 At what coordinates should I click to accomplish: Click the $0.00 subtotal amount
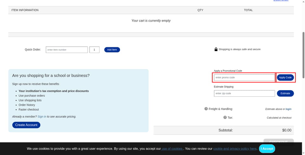tap(287, 130)
